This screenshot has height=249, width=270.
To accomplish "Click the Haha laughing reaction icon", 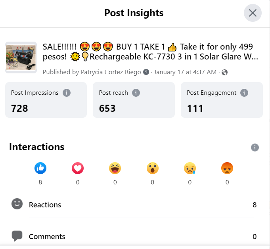I will point(115,169).
